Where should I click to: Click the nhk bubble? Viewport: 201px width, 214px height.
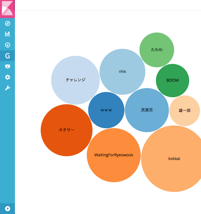tap(122, 72)
